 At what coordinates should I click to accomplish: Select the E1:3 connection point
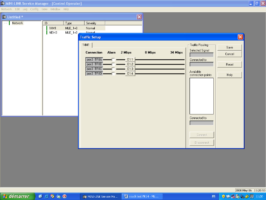(x=130, y=69)
